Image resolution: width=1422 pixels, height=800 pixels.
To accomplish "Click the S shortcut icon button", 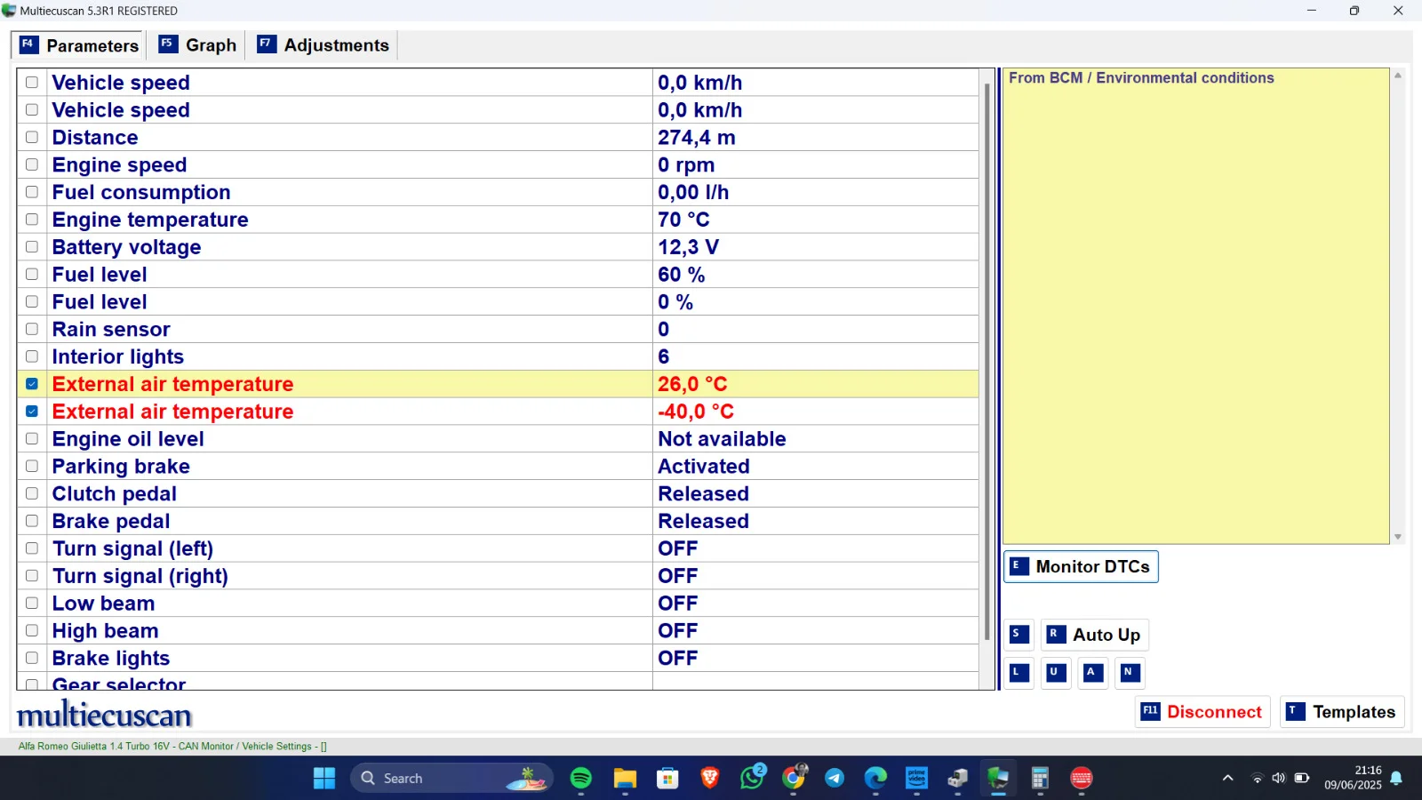I will [1019, 635].
